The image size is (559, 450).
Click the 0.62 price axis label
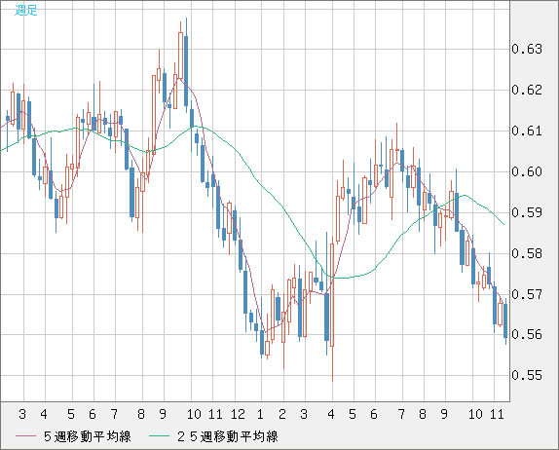tap(527, 90)
